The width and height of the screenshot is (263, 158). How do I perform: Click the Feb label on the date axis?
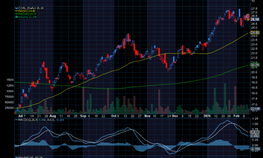pos(236,116)
